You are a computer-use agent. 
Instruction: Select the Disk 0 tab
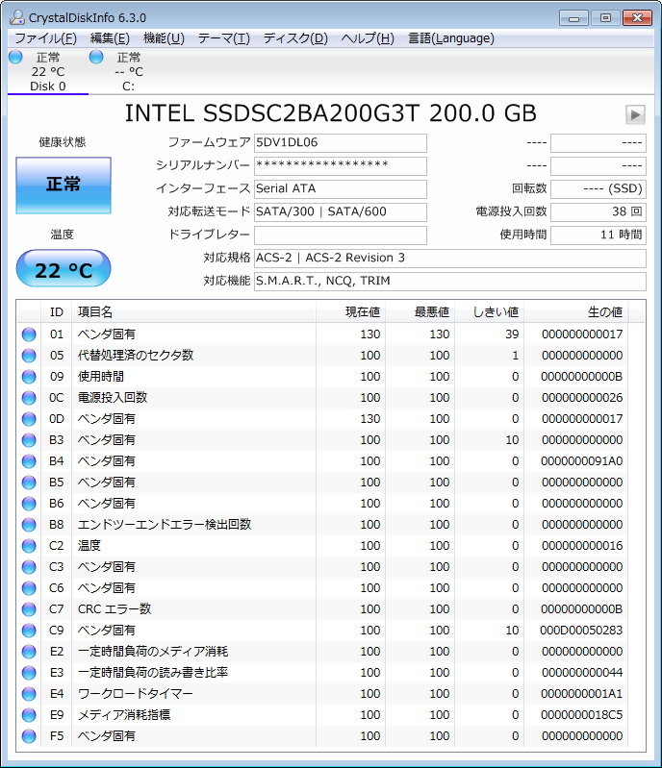47,72
